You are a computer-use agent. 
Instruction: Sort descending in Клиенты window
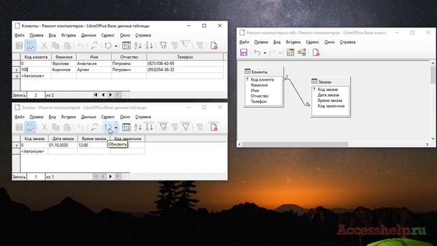150,46
